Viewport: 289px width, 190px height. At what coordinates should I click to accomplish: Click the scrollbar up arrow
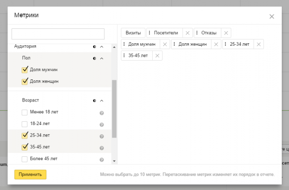(114, 47)
